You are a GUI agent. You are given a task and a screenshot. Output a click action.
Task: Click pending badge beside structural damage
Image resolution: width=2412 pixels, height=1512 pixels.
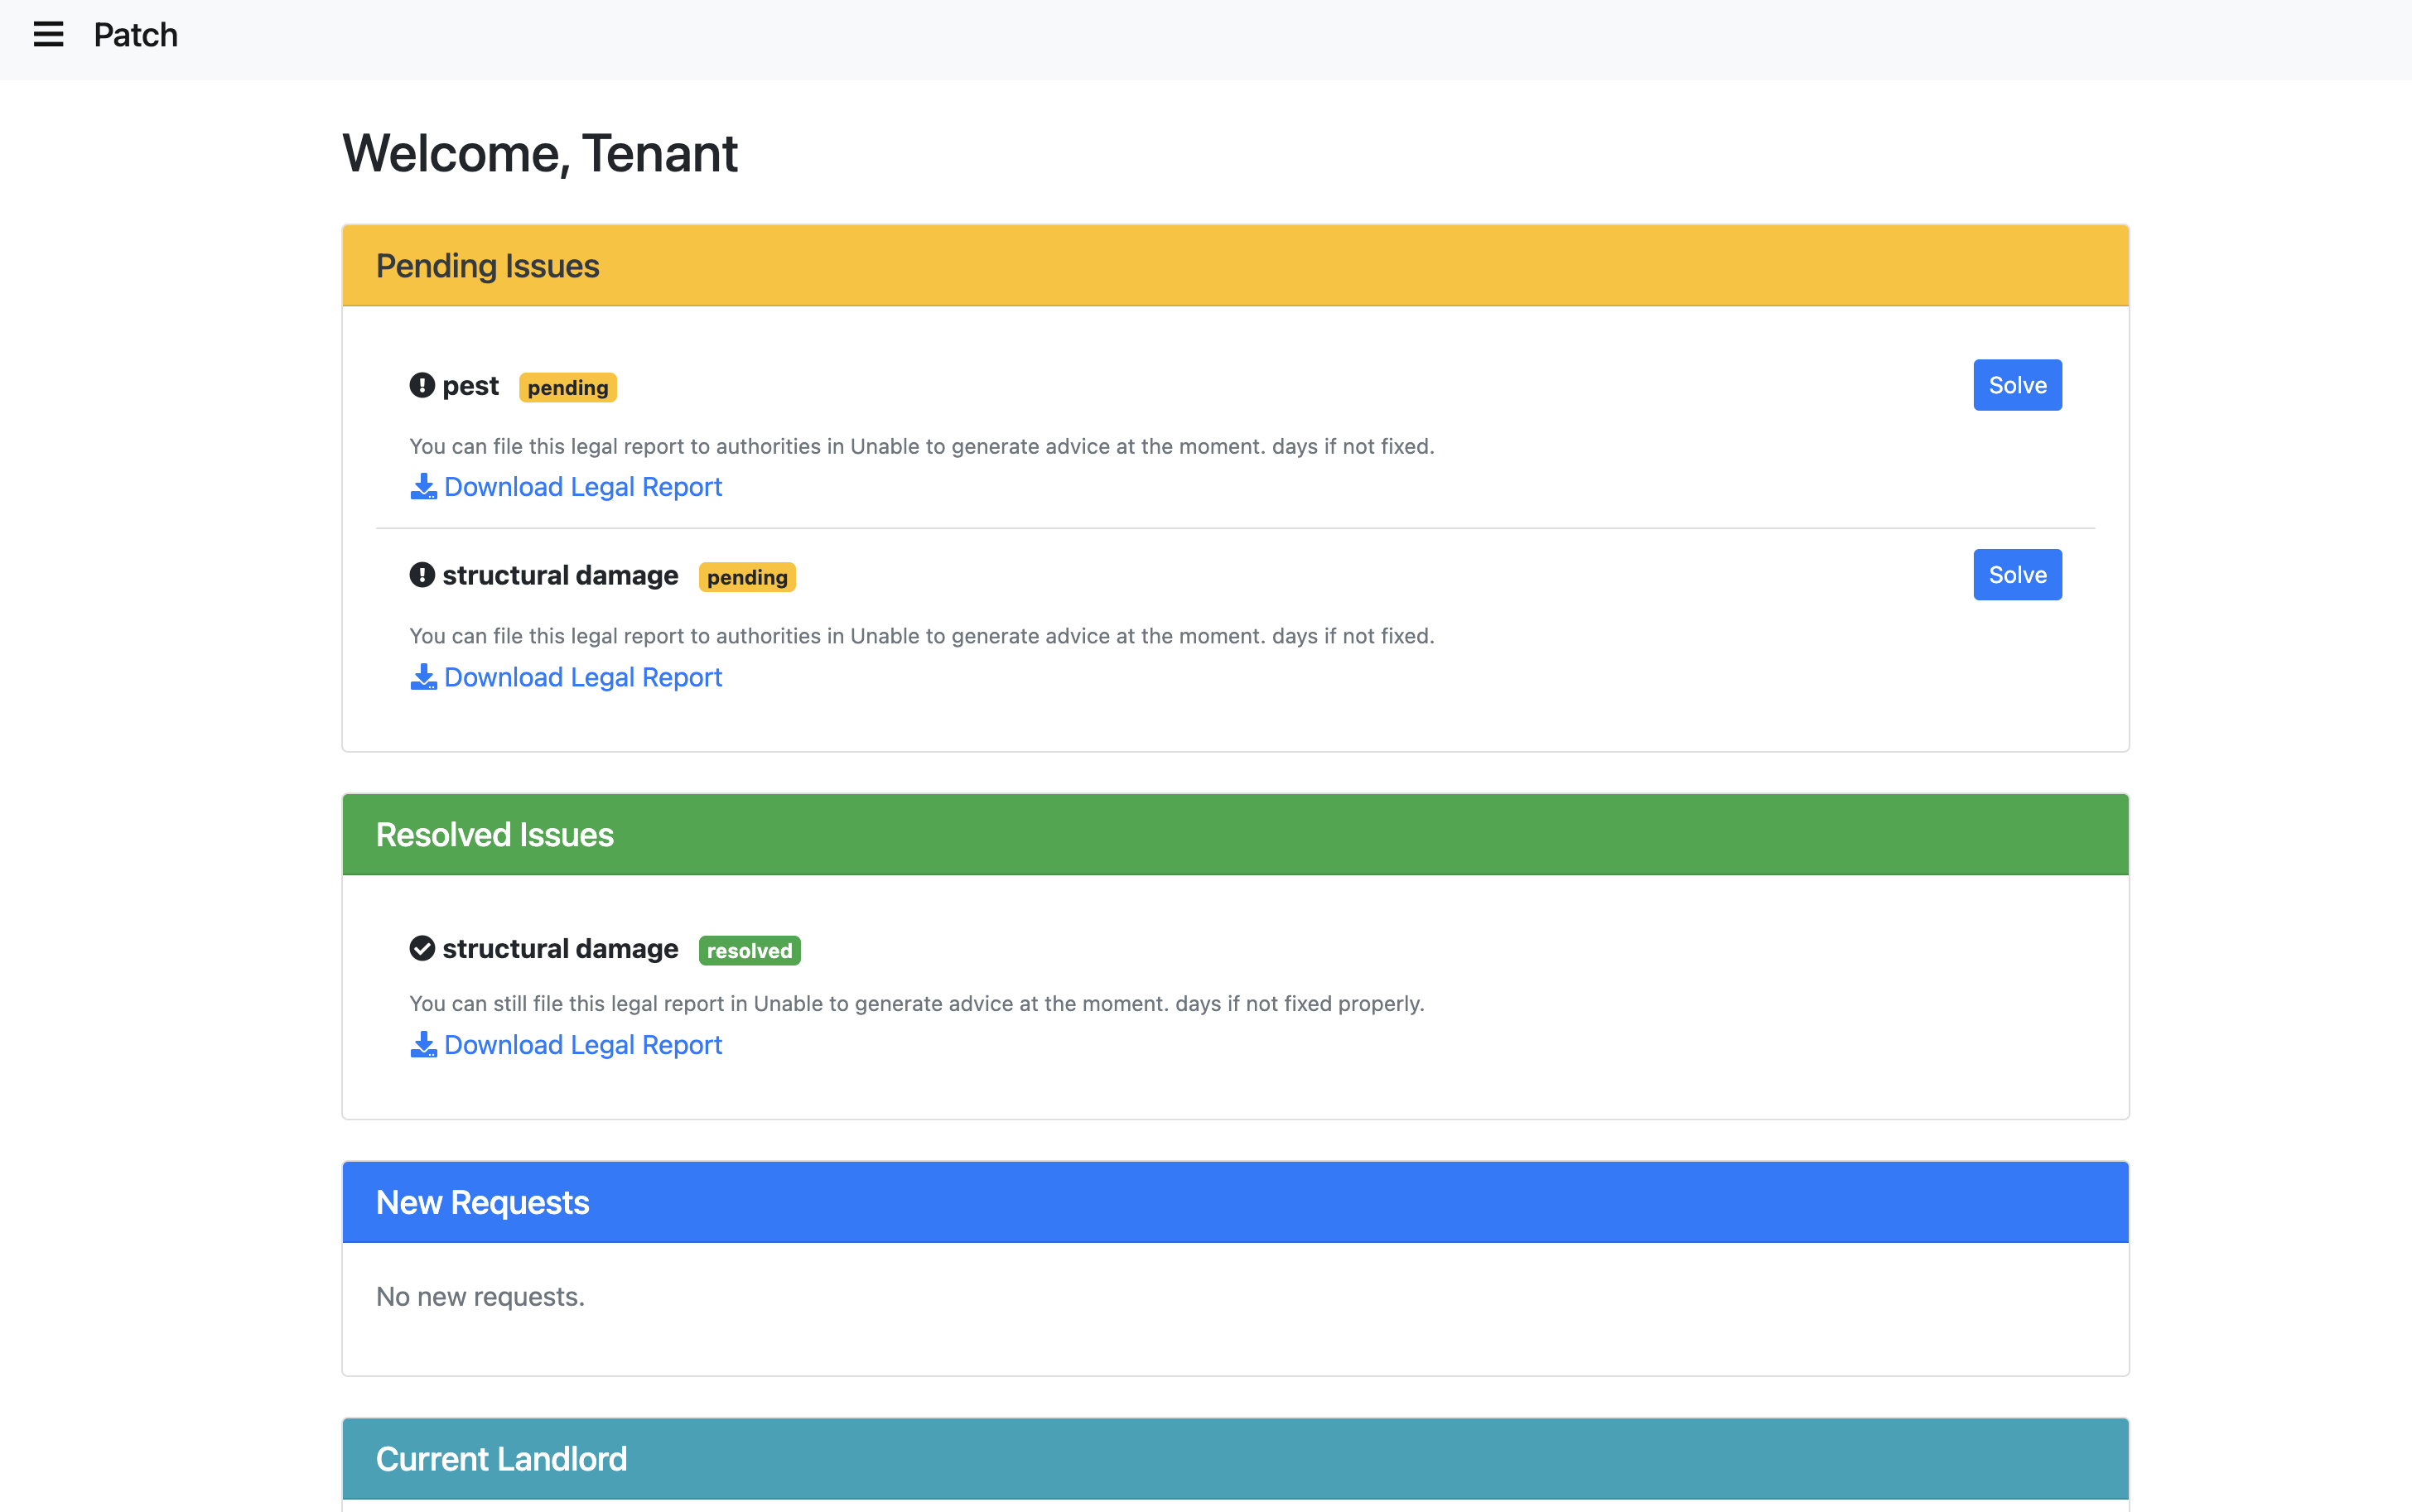(747, 578)
